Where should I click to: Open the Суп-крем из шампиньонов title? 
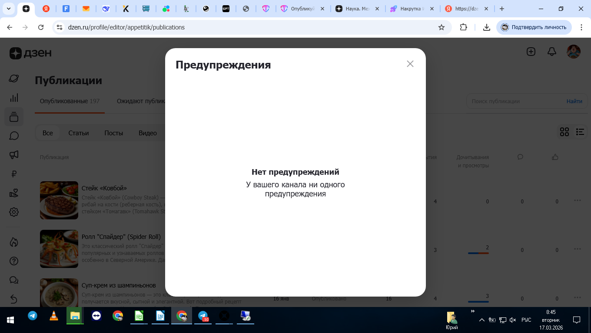[119, 285]
